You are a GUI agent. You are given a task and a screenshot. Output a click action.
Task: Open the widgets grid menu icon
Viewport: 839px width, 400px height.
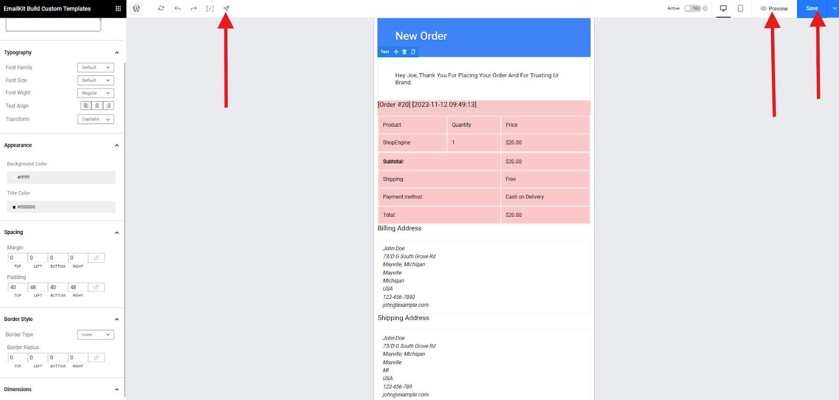click(x=118, y=8)
